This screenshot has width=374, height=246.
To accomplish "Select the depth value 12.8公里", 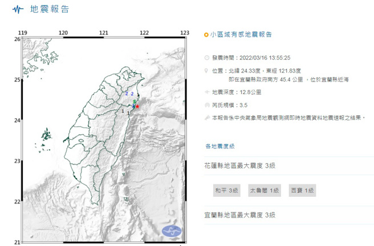I will coord(250,92).
